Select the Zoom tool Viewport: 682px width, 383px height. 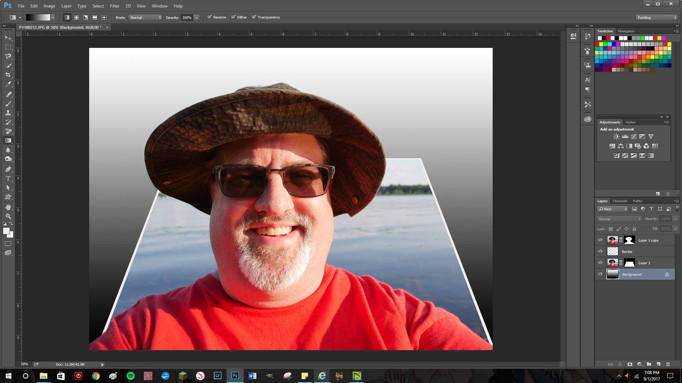(8, 216)
